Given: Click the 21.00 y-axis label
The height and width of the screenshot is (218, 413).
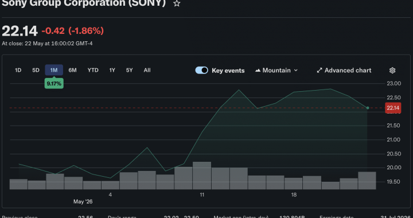Looking at the screenshot, I should [393, 139].
